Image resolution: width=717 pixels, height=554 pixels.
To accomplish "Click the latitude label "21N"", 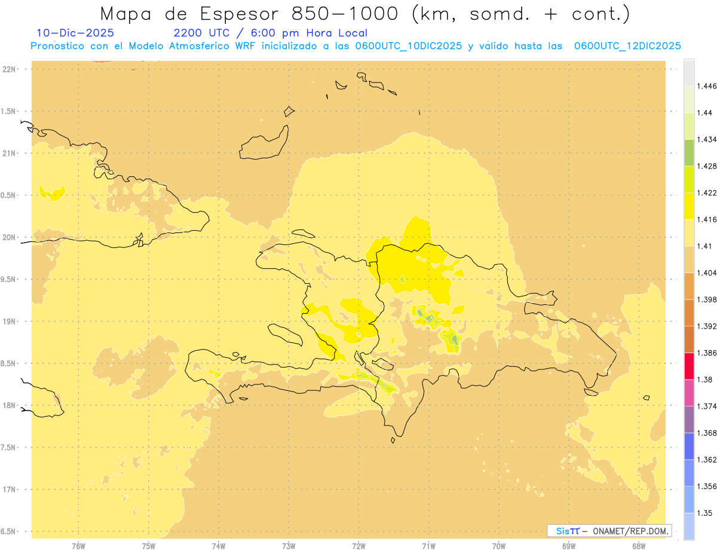I will coord(10,153).
